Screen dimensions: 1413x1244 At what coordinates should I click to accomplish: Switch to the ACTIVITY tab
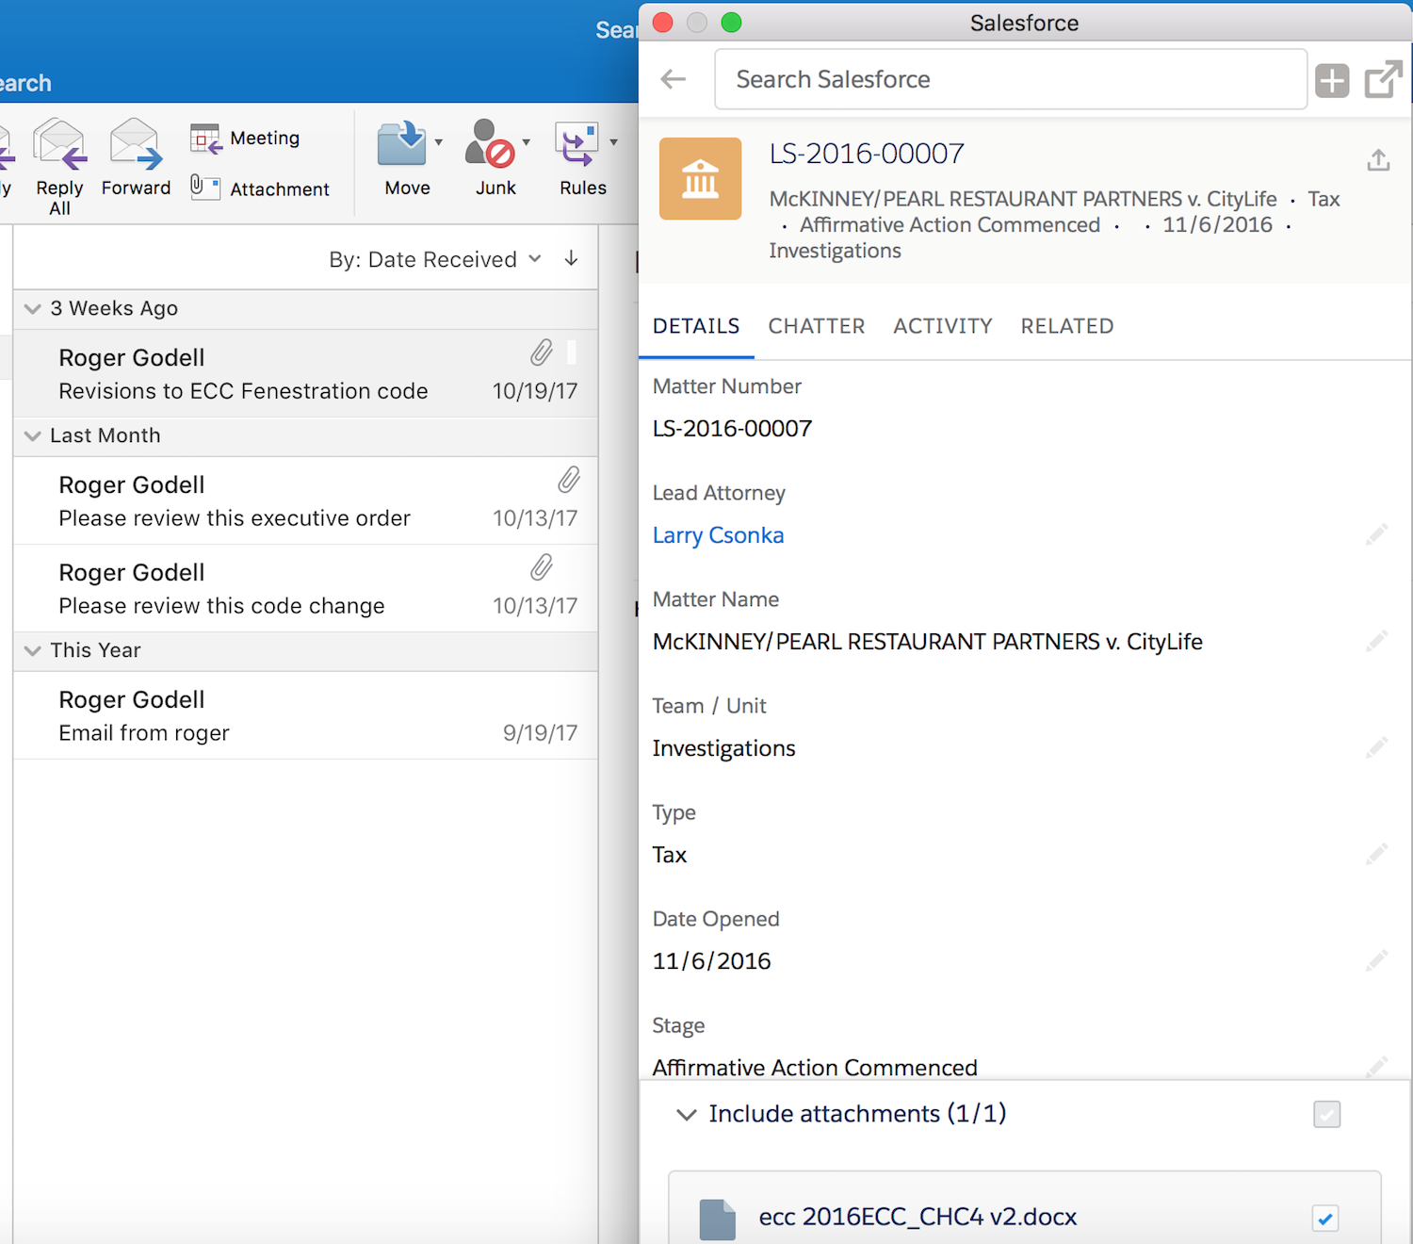(x=943, y=326)
